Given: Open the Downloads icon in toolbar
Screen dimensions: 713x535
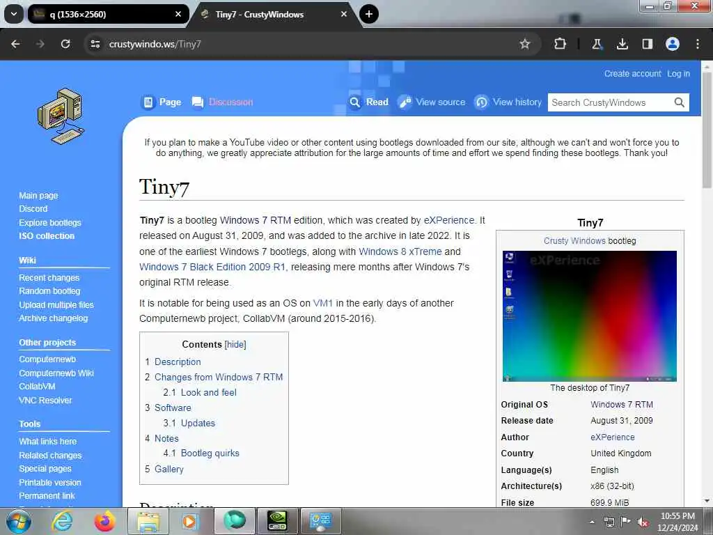Looking at the screenshot, I should [622, 44].
